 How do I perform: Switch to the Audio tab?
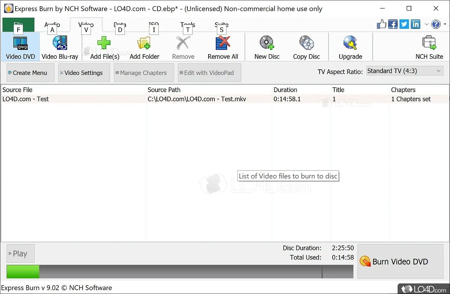click(52, 25)
